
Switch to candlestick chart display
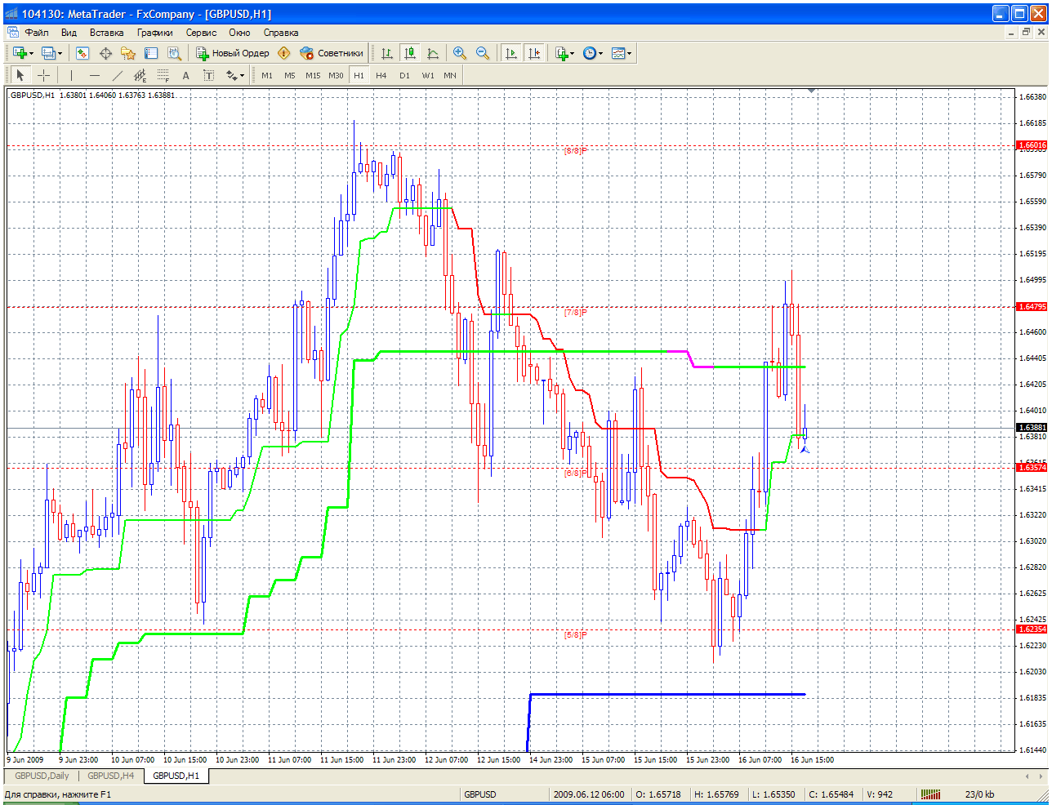coord(410,53)
